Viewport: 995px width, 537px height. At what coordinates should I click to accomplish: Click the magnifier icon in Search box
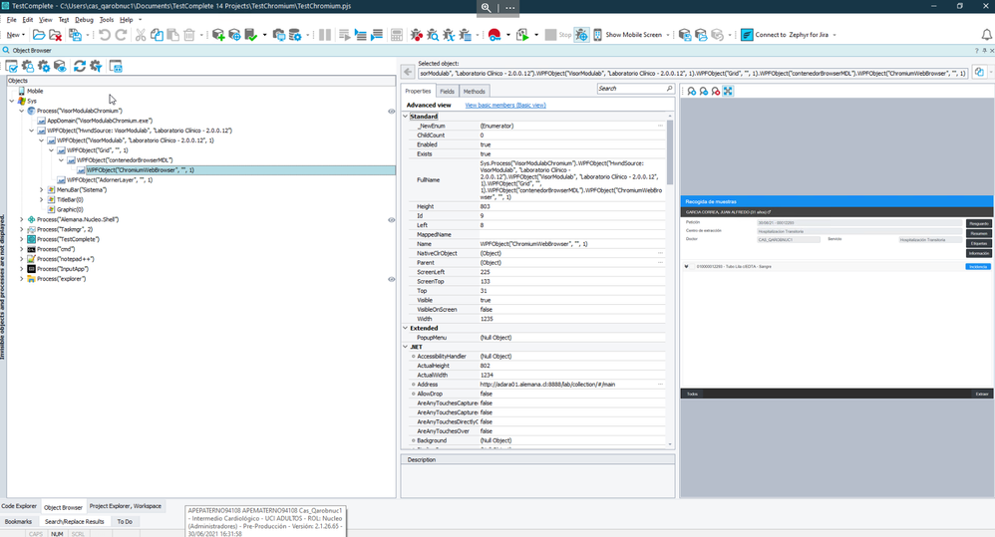[669, 89]
